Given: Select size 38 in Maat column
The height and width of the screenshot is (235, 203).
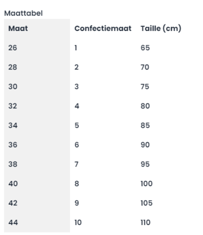Looking at the screenshot, I should click(13, 164).
